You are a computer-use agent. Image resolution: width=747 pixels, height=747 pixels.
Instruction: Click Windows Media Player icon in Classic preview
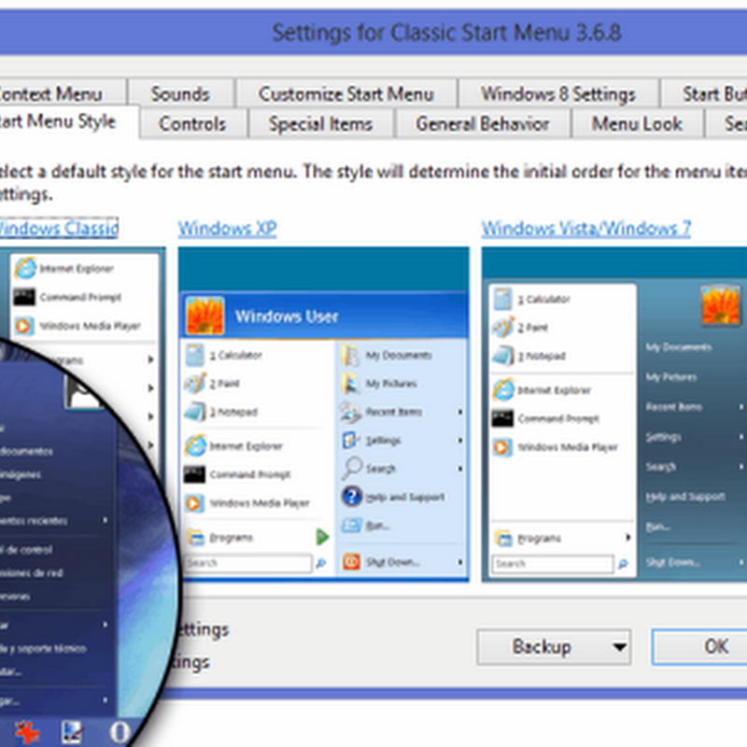24,326
